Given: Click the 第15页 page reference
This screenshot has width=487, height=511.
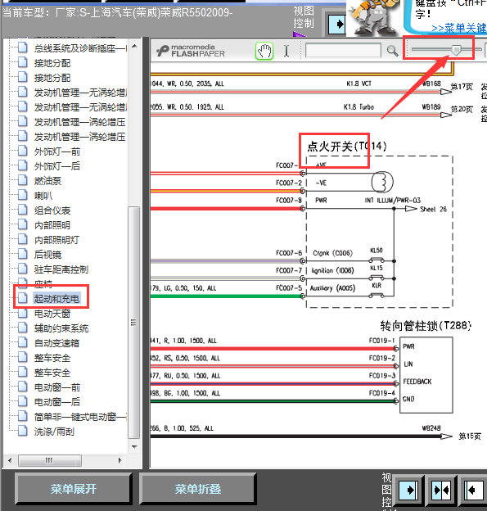Looking at the screenshot, I should 470,436.
